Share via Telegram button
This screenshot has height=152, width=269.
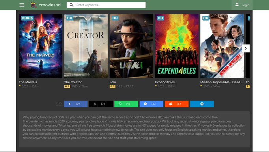202,104
